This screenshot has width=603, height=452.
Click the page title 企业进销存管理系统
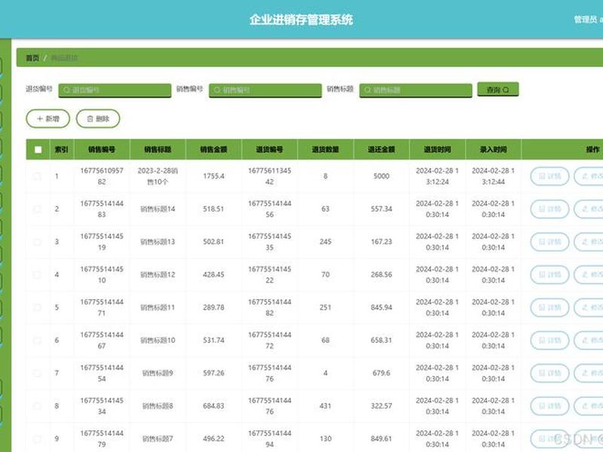pyautogui.click(x=301, y=20)
